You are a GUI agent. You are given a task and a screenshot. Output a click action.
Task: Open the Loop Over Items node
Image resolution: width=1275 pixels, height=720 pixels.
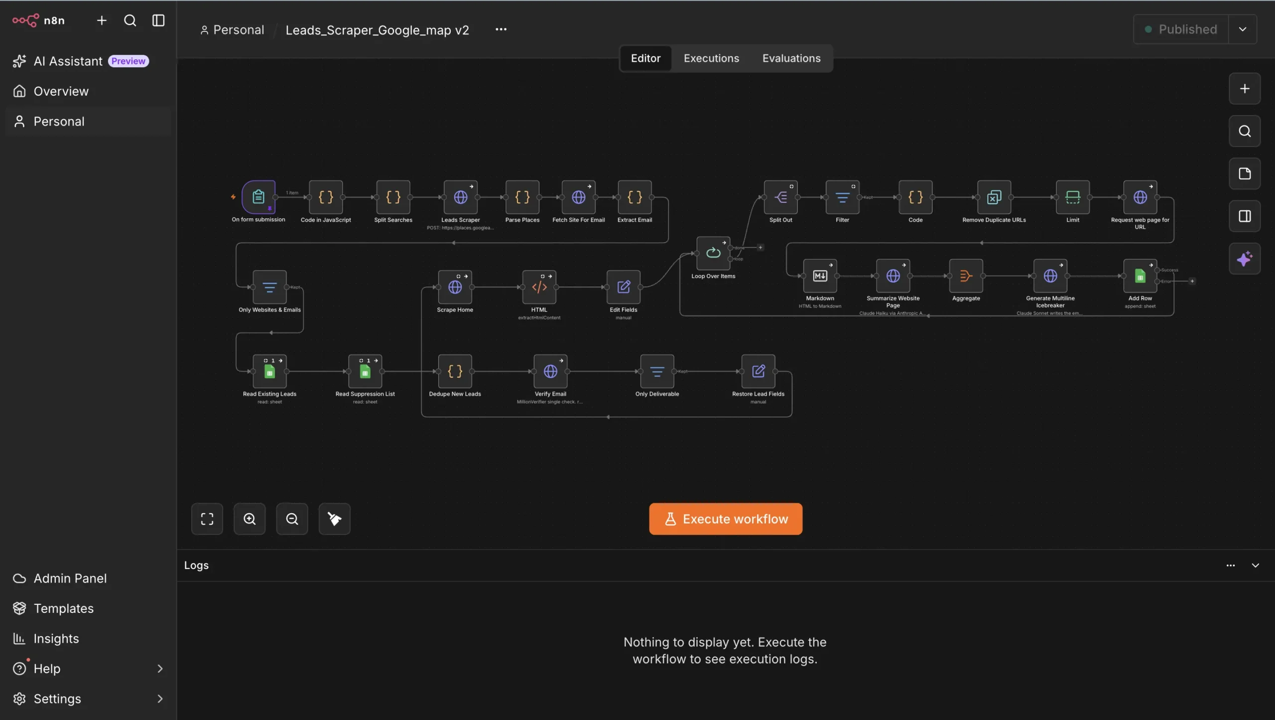(x=713, y=253)
